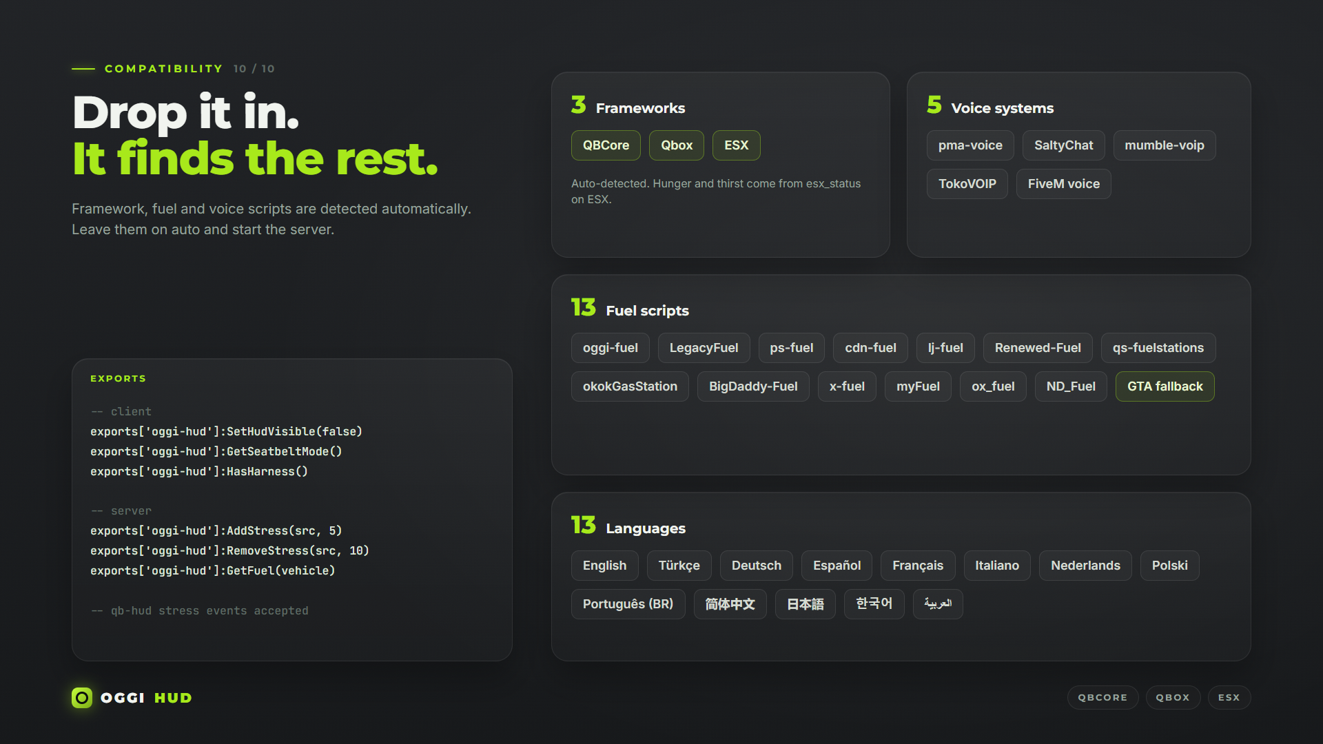The image size is (1323, 744).
Task: Choose the FiveM voice chip
Action: coord(1063,184)
